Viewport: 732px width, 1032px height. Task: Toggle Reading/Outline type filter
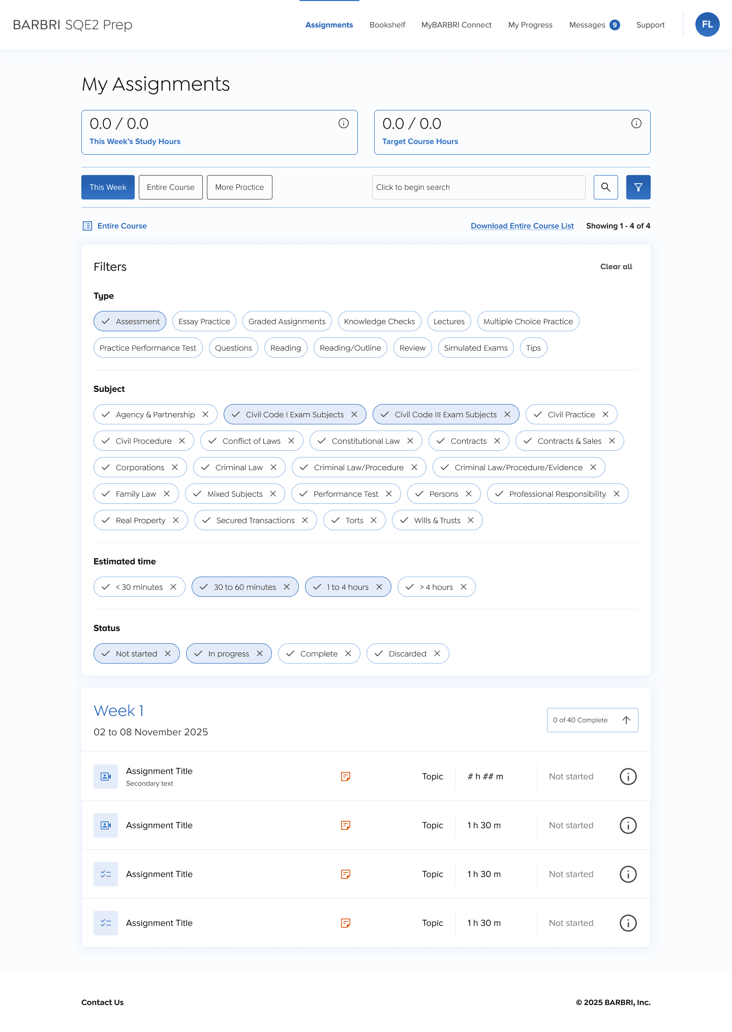[x=350, y=348]
